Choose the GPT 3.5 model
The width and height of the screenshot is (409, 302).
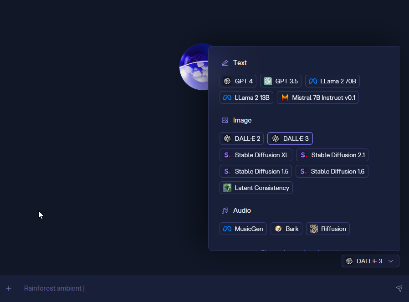281,81
